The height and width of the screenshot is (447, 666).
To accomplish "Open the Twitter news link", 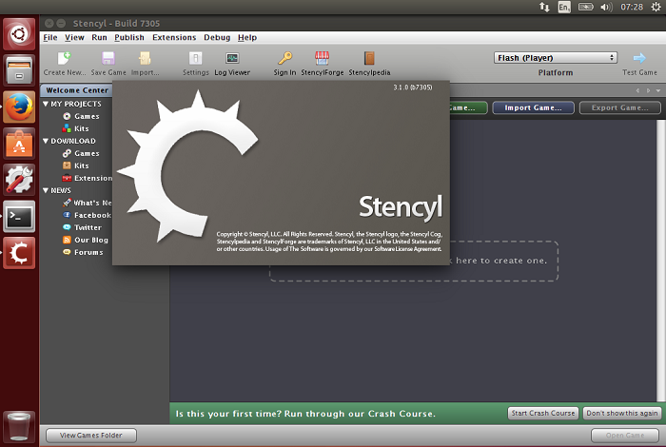I will tap(83, 227).
